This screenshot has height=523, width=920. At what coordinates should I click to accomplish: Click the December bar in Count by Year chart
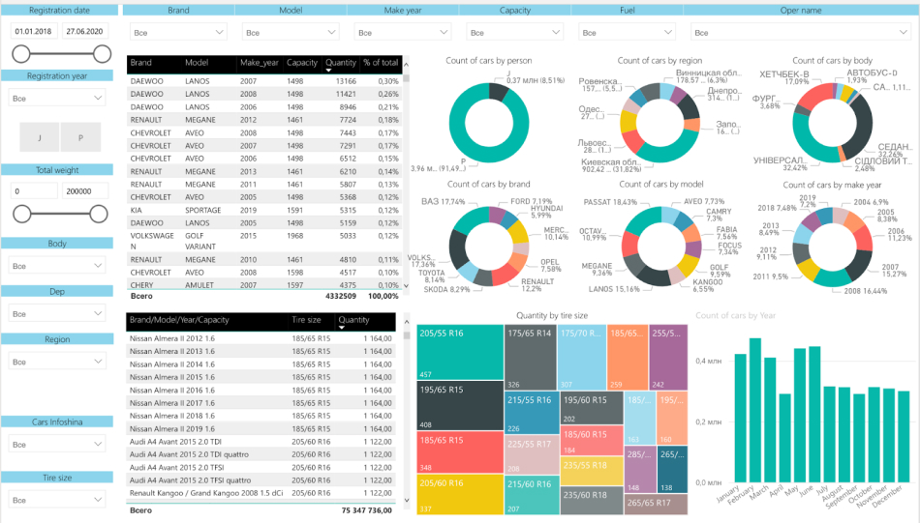point(904,437)
